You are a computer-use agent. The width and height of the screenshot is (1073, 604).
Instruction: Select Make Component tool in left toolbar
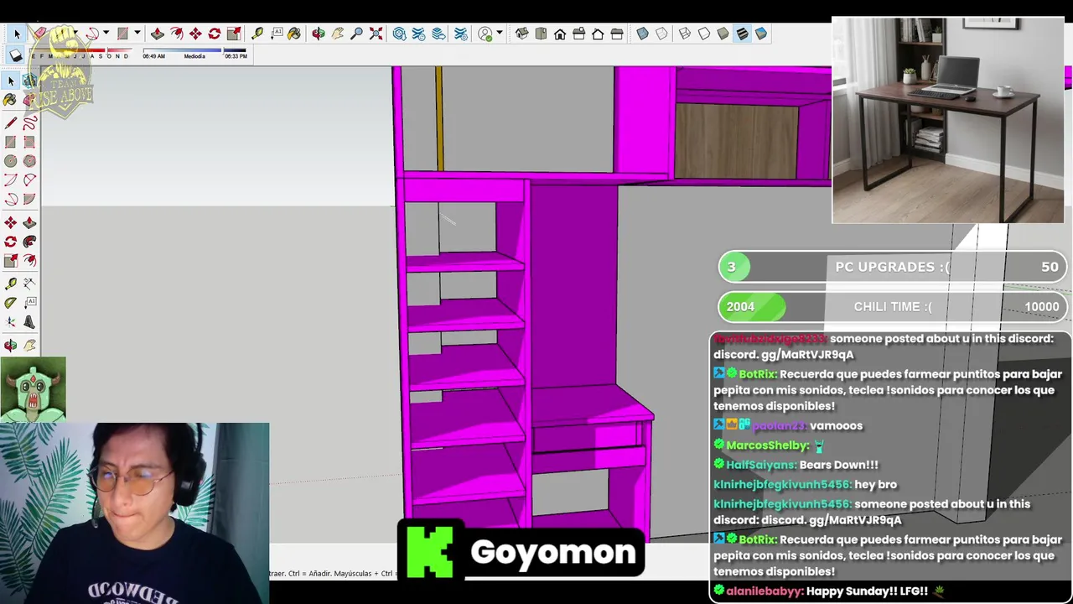[29, 81]
